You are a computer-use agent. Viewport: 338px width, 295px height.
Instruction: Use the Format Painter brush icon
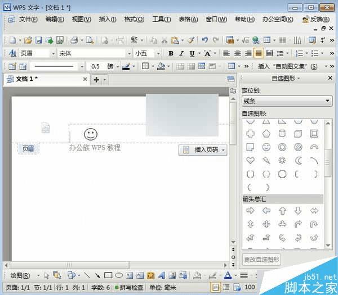(191, 40)
